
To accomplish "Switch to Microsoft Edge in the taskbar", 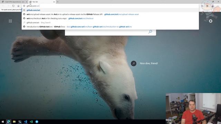I will 8,122.
